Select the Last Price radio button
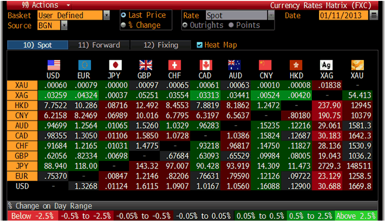Screen dimensions: 385x221 tap(124, 15)
